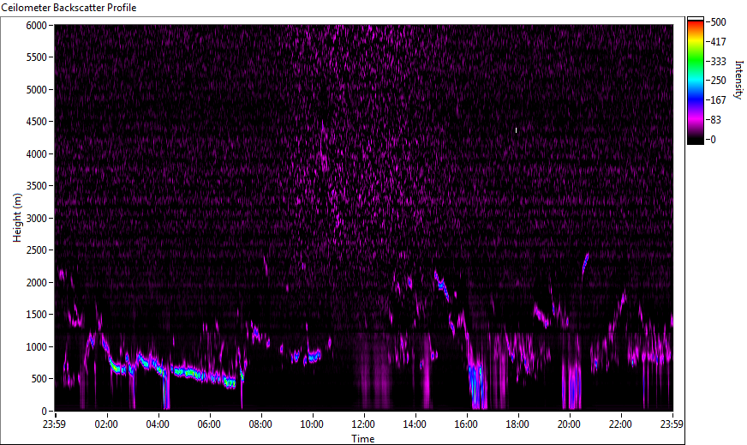
Task: Select the 20:00 time tick label
Action: pyautogui.click(x=570, y=424)
